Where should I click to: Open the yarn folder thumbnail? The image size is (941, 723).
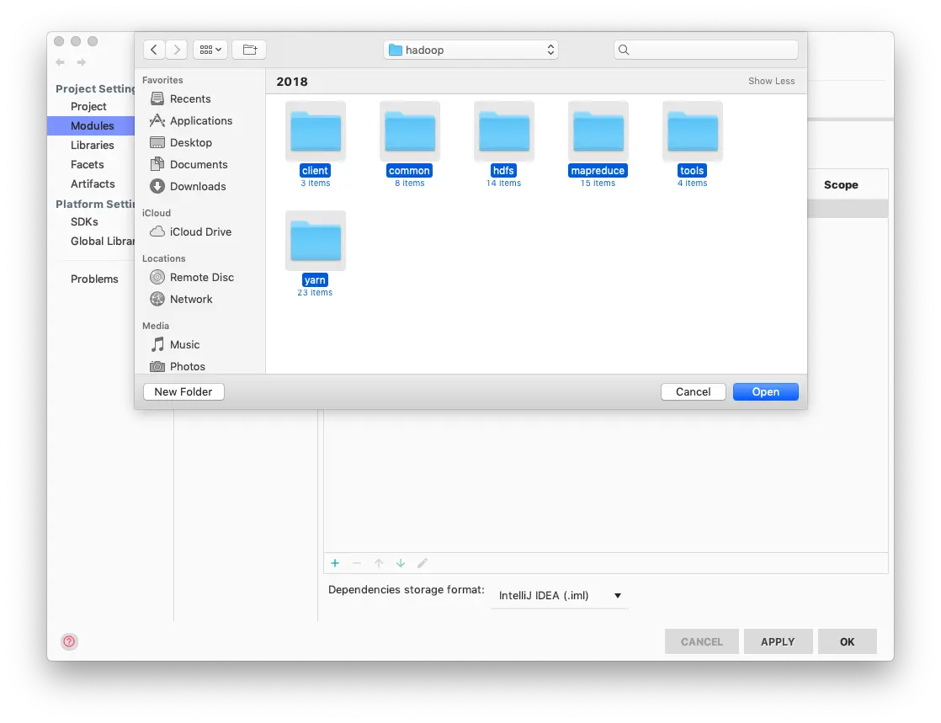pyautogui.click(x=315, y=240)
